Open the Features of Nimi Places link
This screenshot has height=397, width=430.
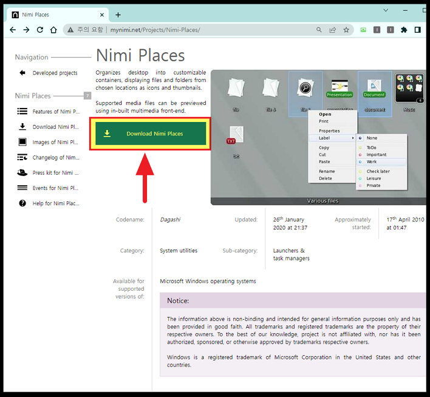click(56, 112)
